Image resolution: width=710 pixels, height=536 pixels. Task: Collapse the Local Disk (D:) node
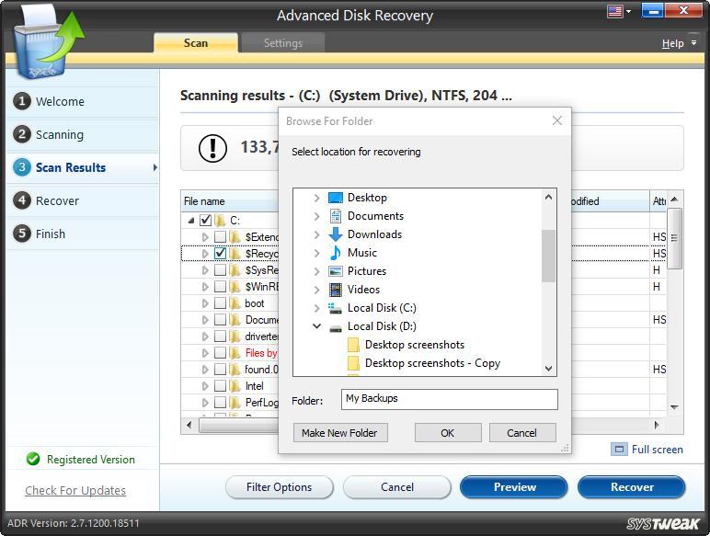[317, 326]
